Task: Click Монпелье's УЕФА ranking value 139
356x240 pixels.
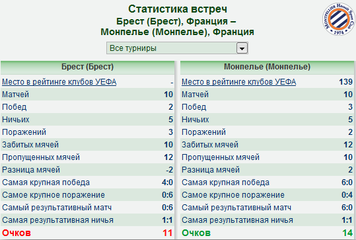Action: tap(346, 82)
